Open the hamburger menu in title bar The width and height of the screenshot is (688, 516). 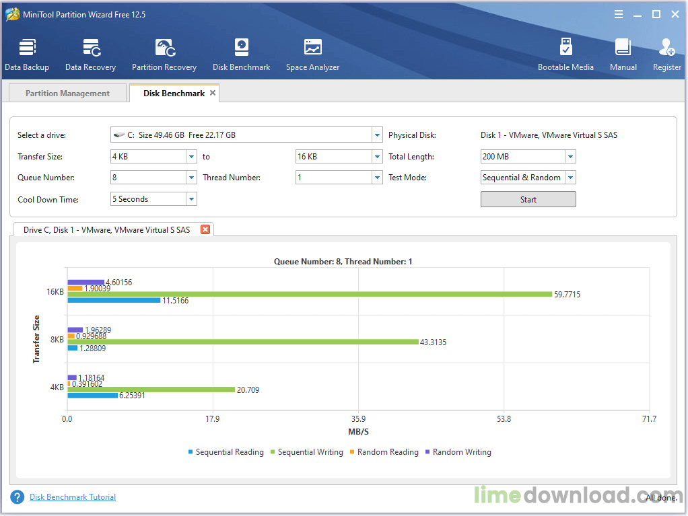[619, 15]
